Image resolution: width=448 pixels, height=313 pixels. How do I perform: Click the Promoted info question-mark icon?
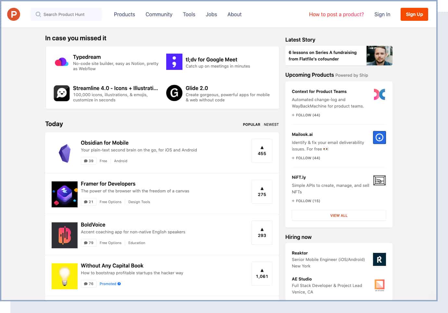tap(119, 284)
